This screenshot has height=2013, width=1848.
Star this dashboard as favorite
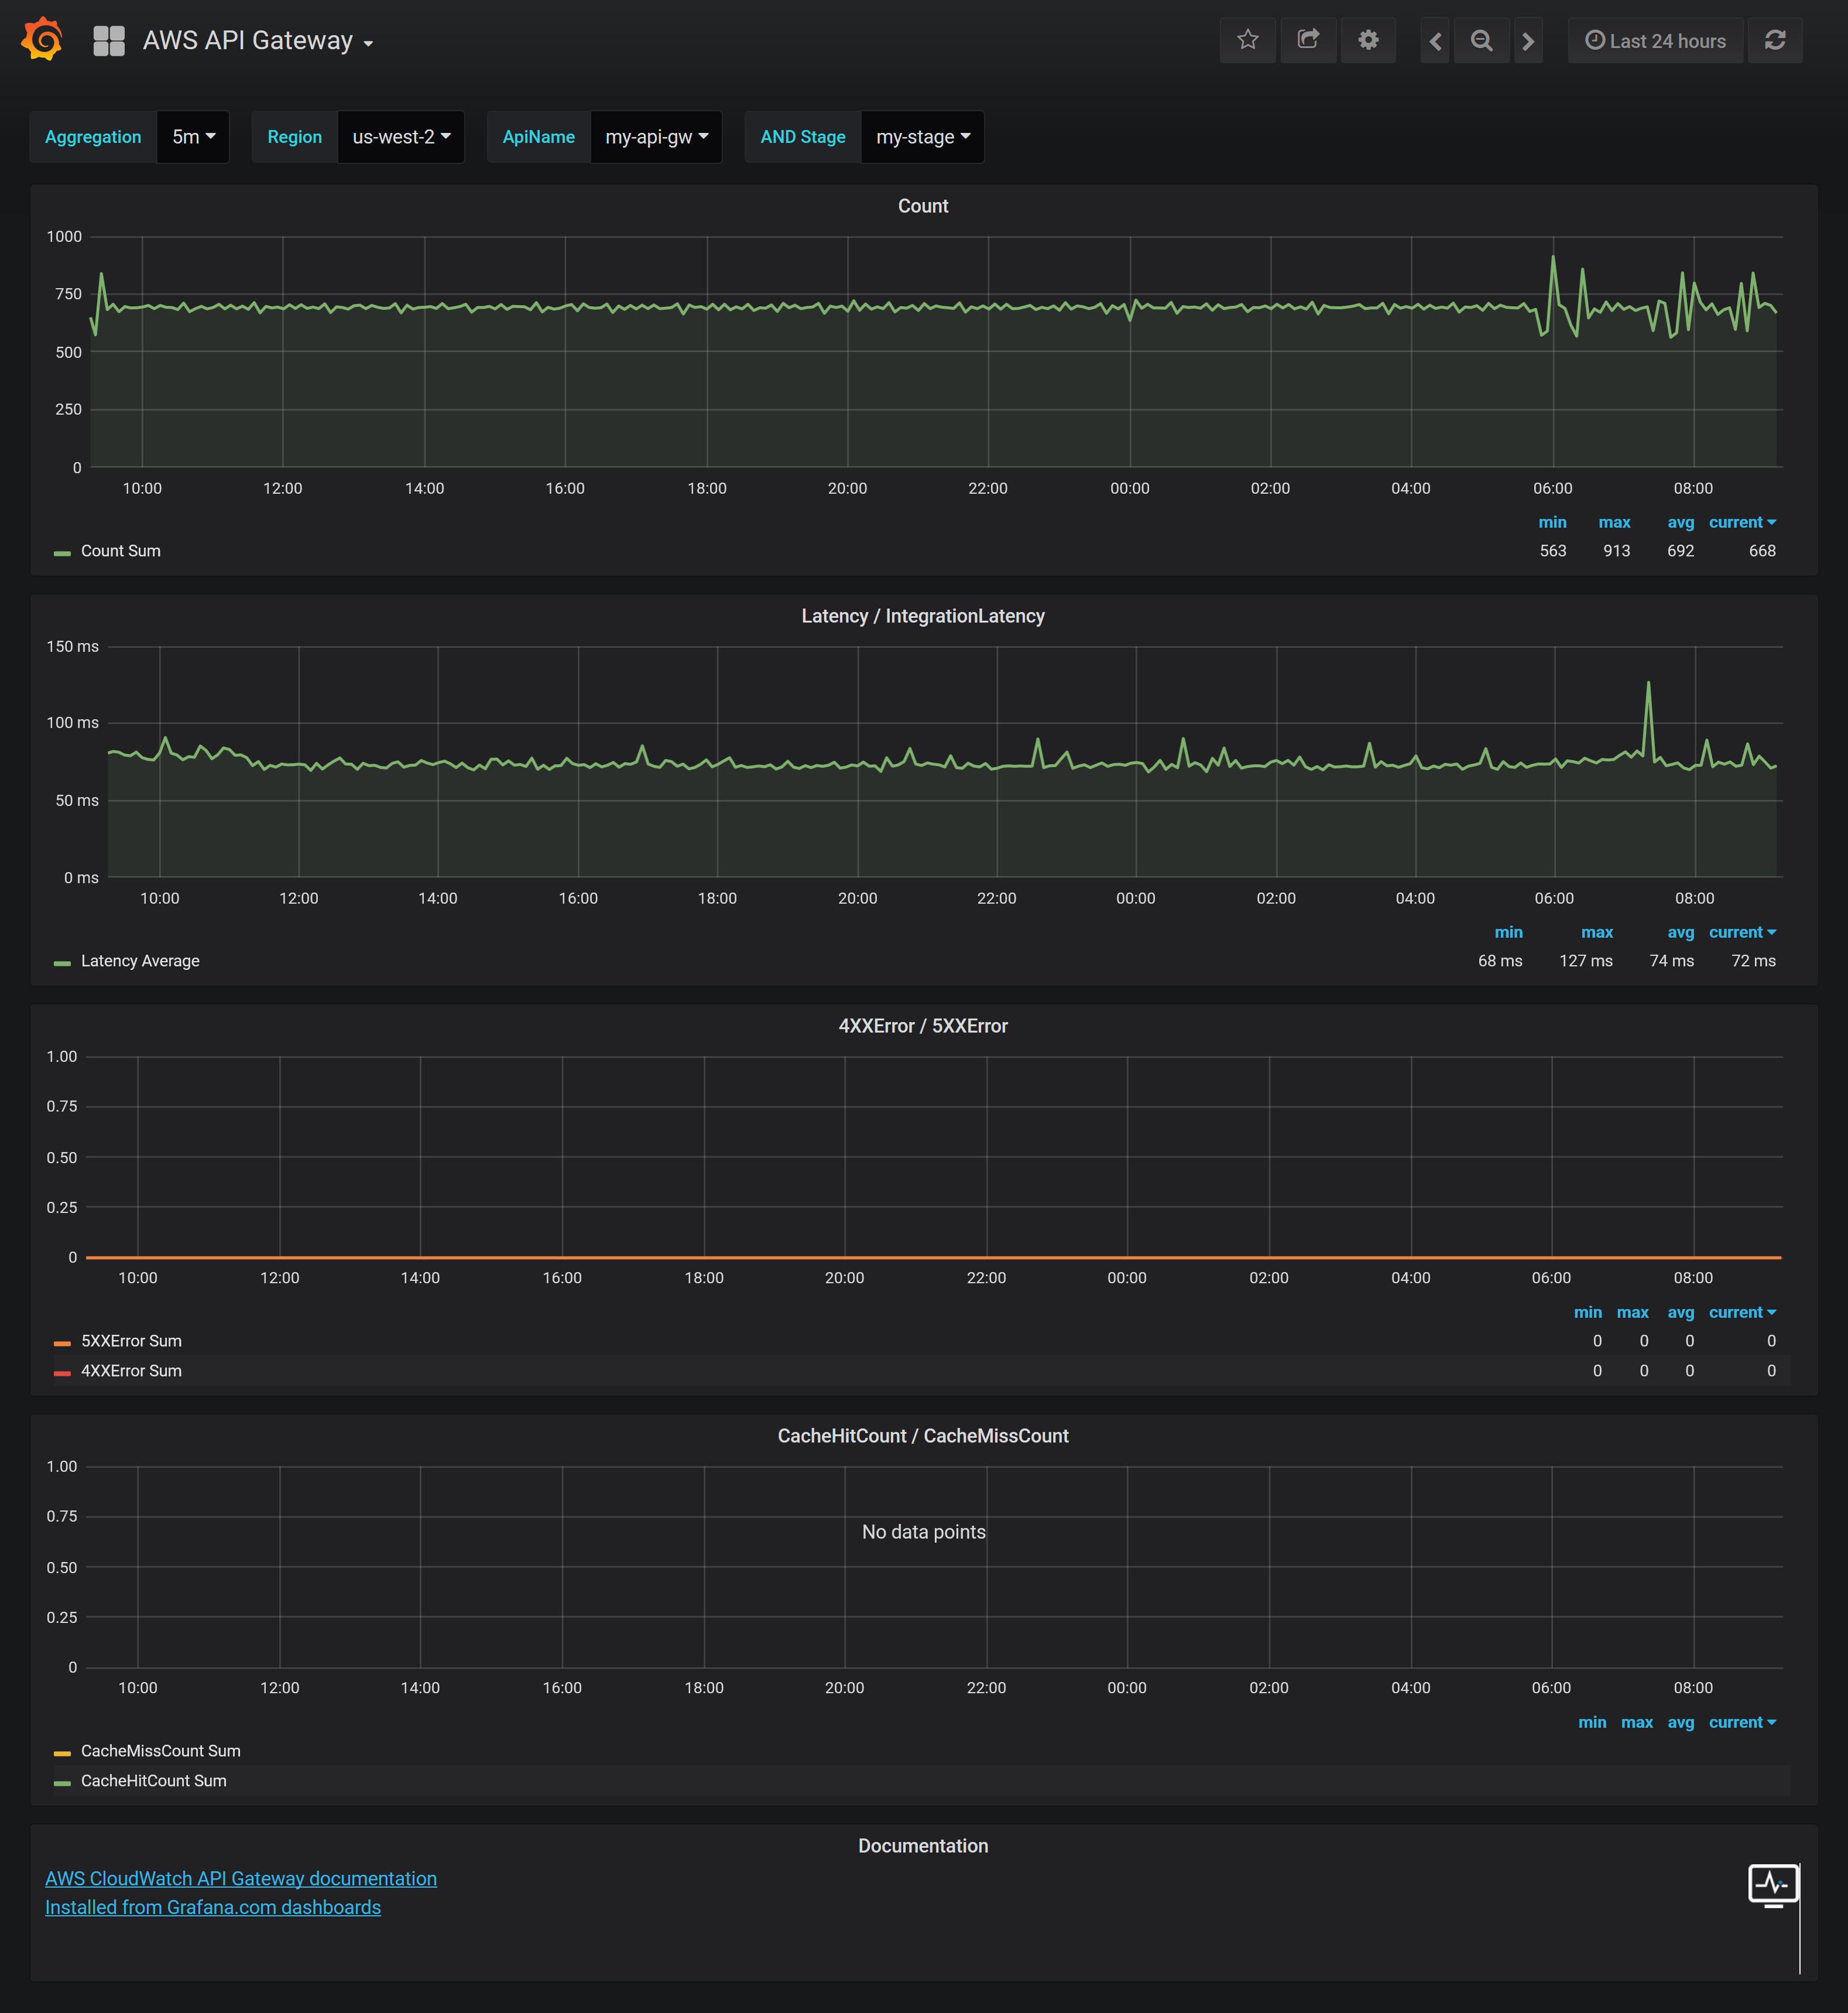click(1247, 40)
